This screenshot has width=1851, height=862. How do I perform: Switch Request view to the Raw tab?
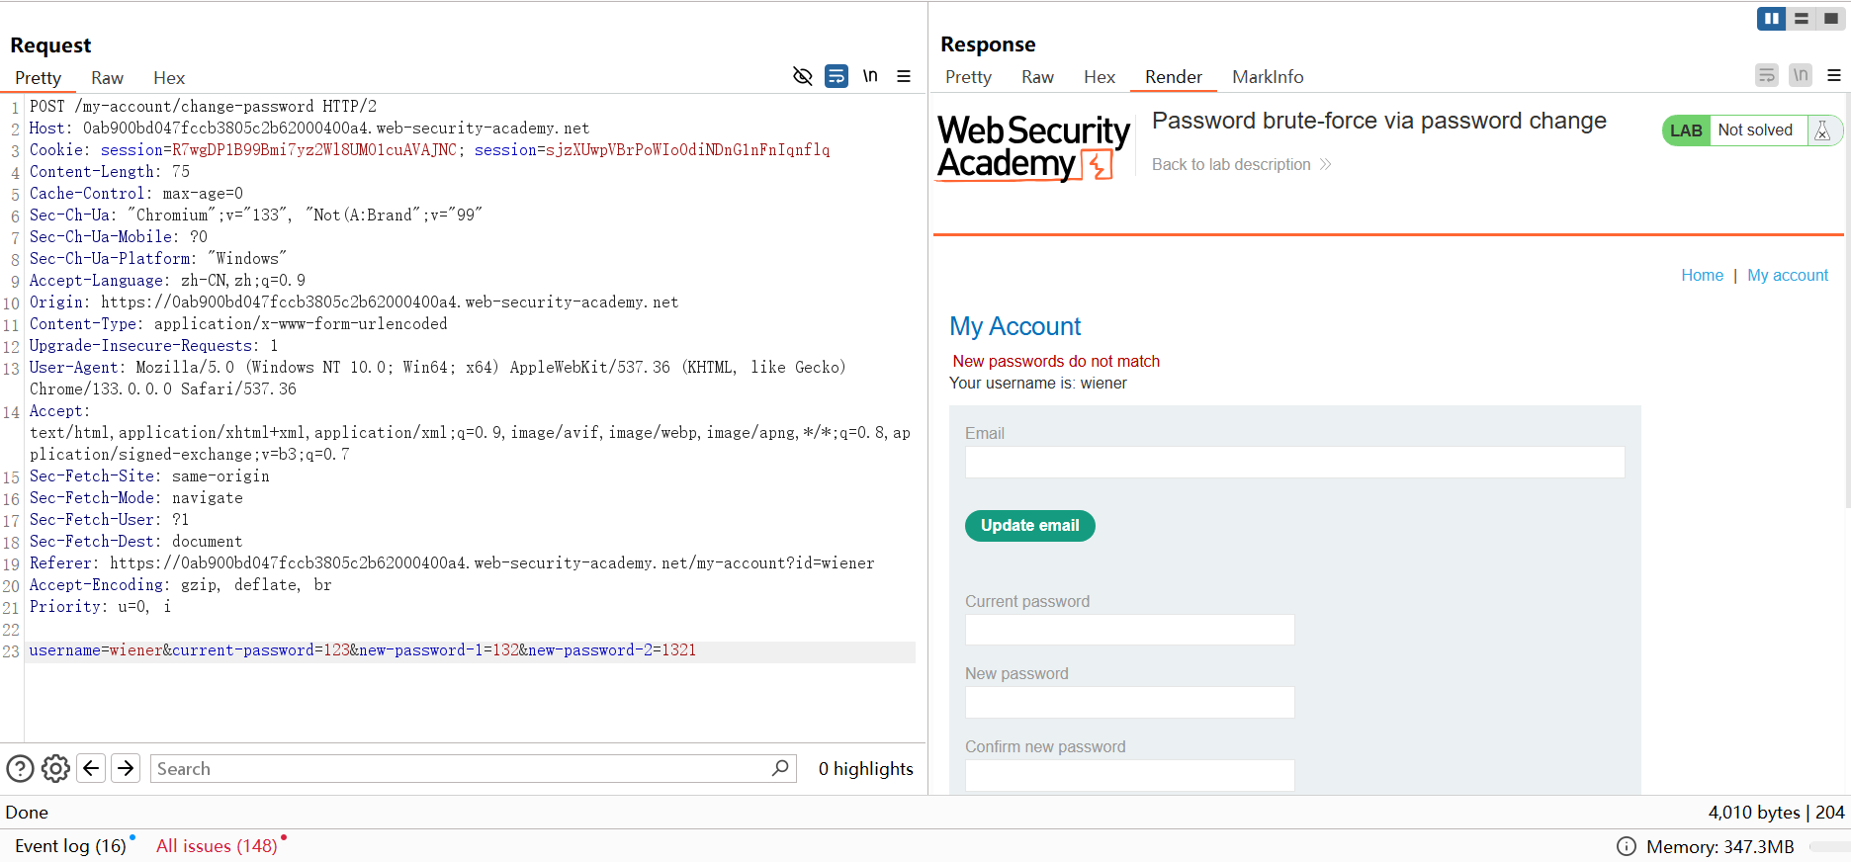pyautogui.click(x=107, y=78)
